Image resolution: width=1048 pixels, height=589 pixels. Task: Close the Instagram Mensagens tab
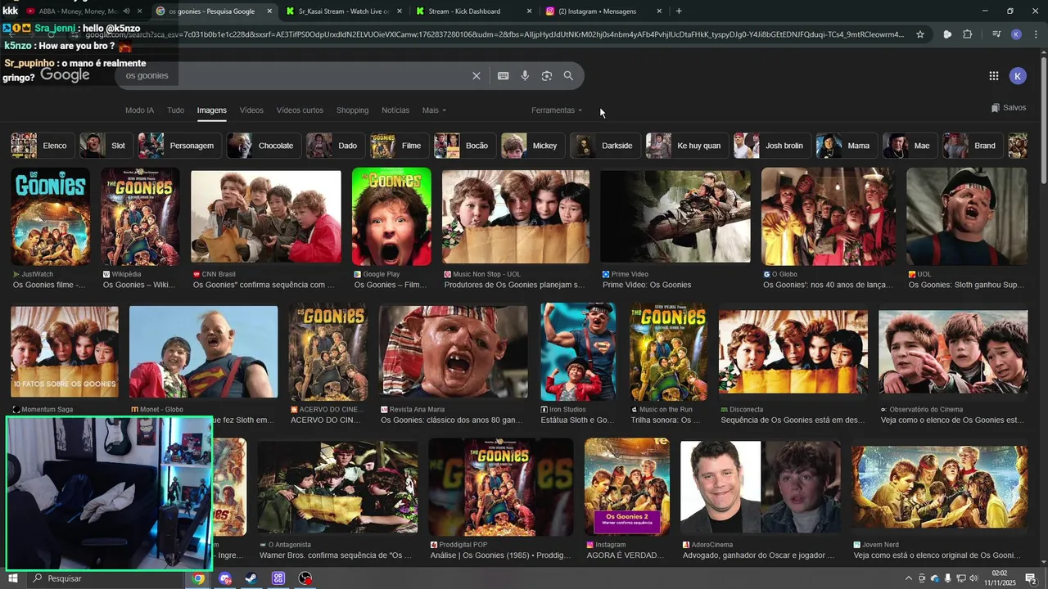coord(658,11)
